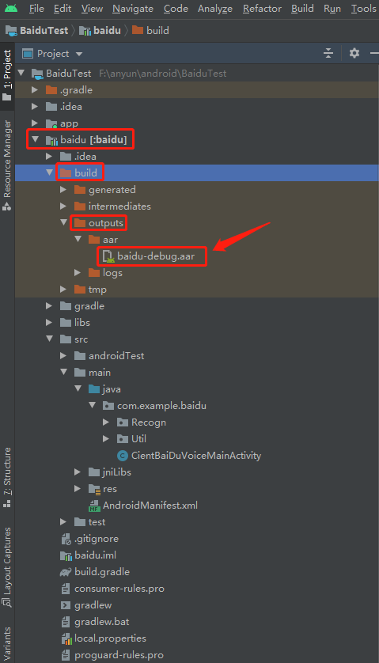The width and height of the screenshot is (379, 663).
Task: Click the CientBaiDuVoiceMainActivity class icon
Action: tap(122, 456)
